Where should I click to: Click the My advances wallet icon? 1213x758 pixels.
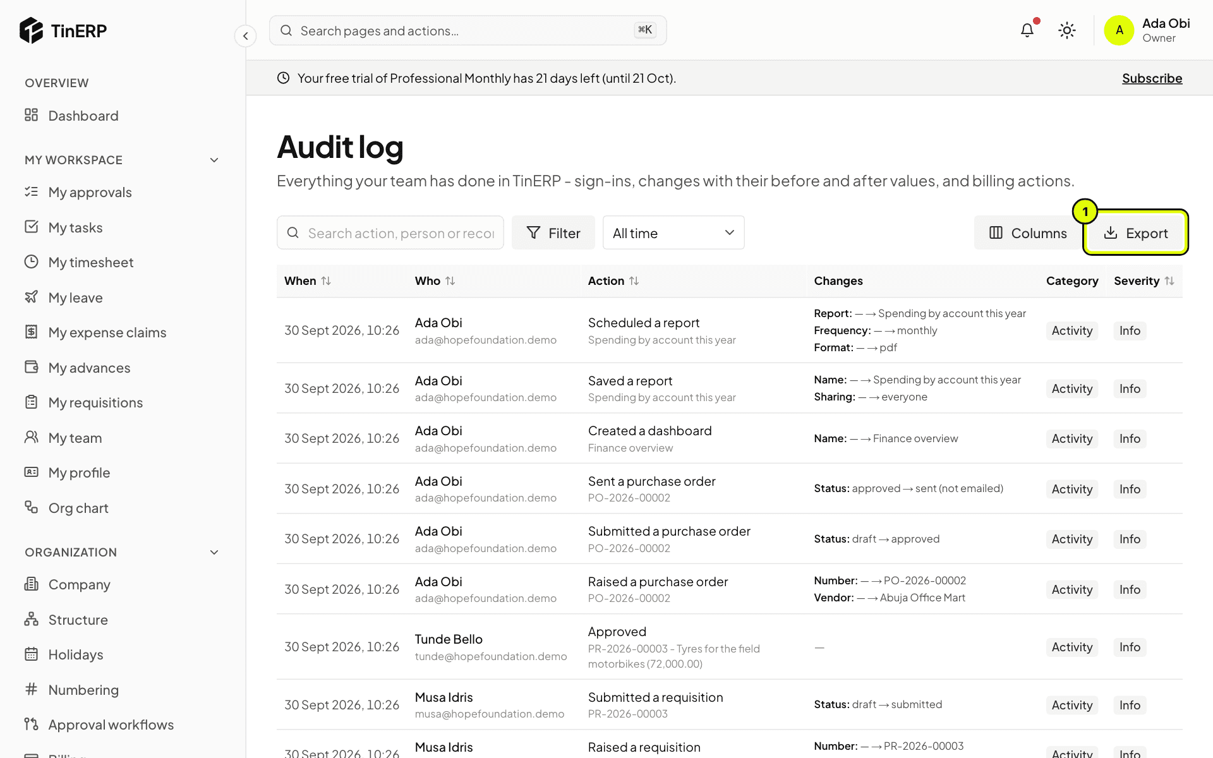31,367
